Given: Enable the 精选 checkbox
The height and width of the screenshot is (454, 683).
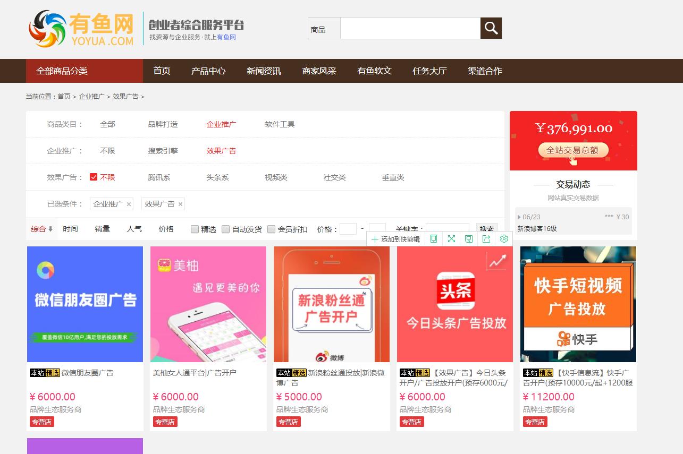Looking at the screenshot, I should click(195, 228).
